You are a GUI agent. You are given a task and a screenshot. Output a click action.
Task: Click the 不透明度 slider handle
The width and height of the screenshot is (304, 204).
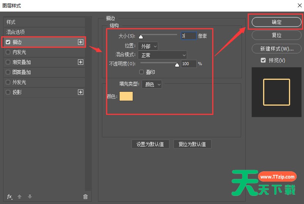point(177,65)
